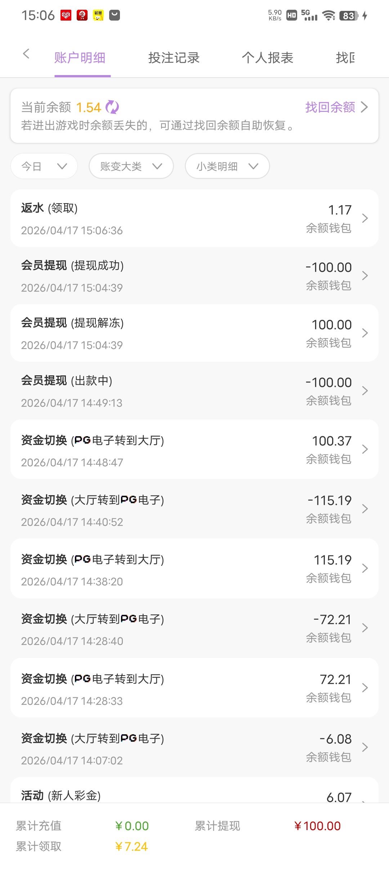The image size is (389, 869).
Task: Tap chevron on 返水 (领取) entry
Action: click(365, 218)
